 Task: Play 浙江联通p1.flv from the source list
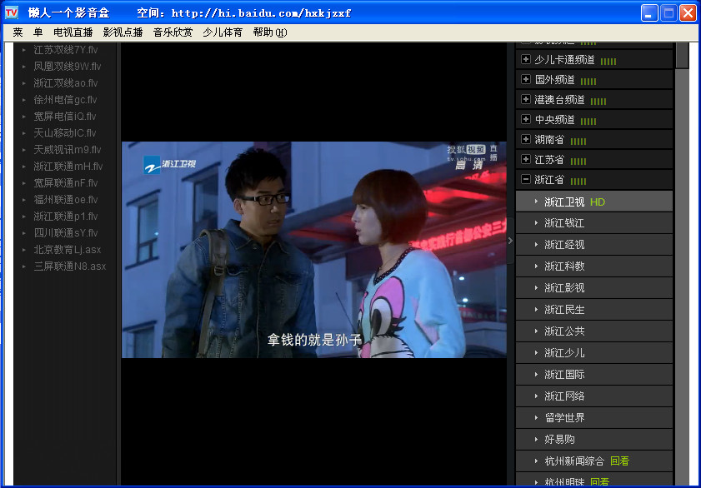click(x=66, y=216)
